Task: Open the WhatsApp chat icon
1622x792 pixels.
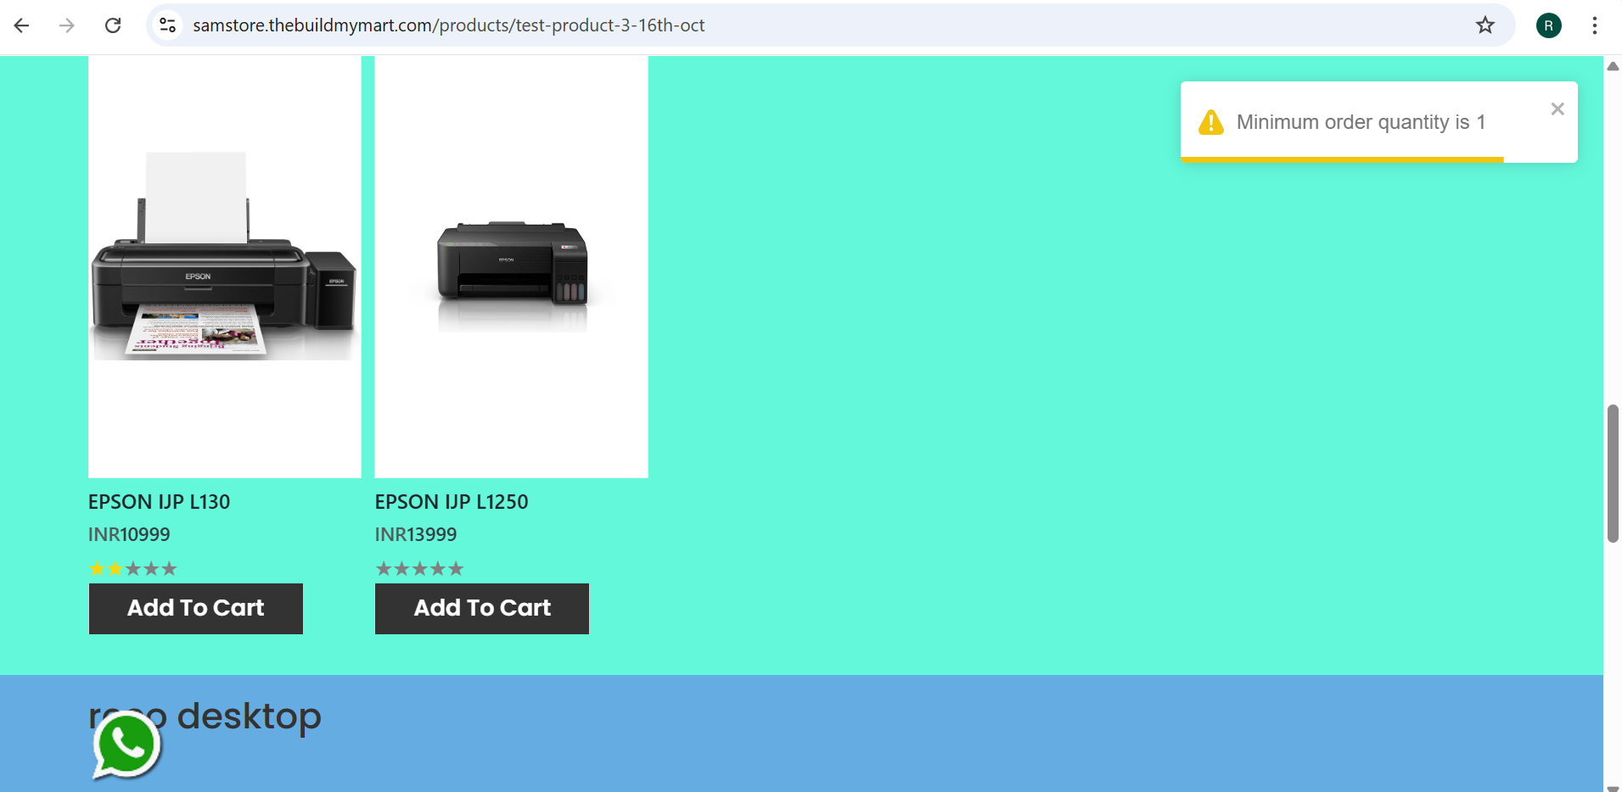Action: 126,745
